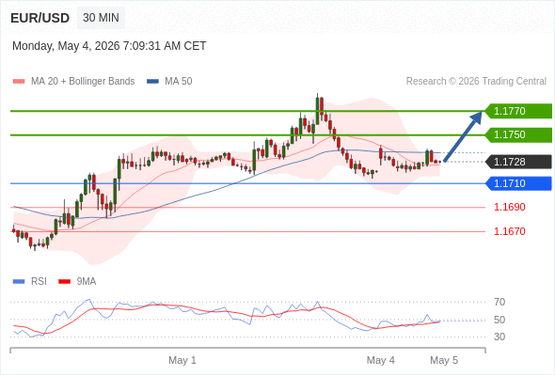Click the 1.1670 support level label

(x=509, y=231)
